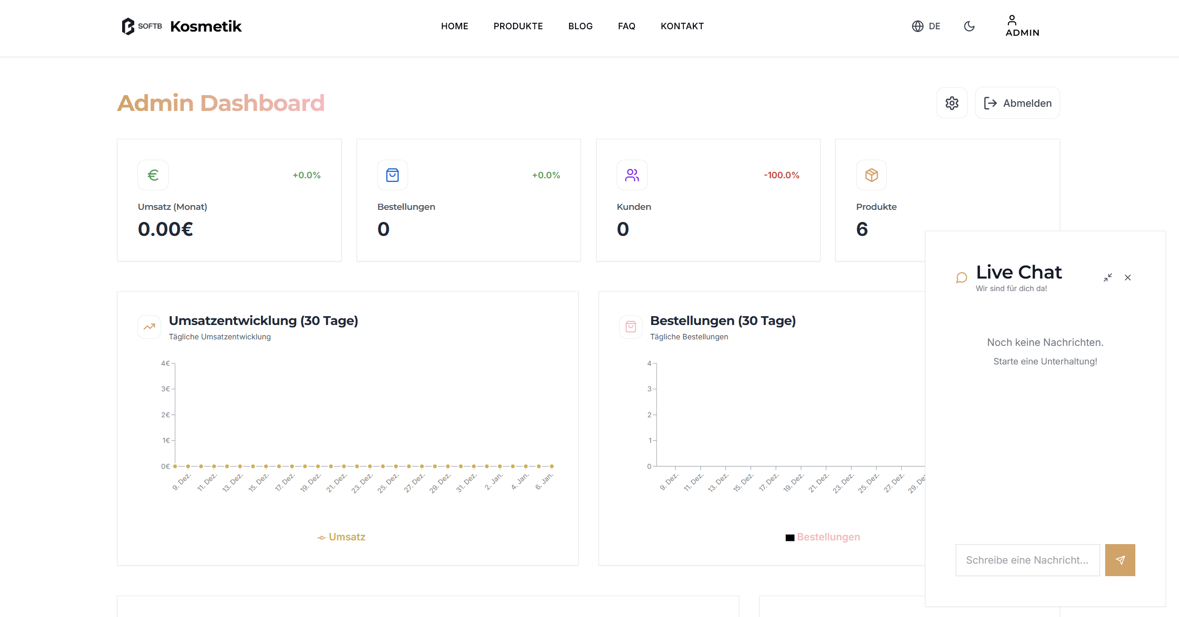
Task: Click the euro Umsatz icon
Action: [x=153, y=175]
